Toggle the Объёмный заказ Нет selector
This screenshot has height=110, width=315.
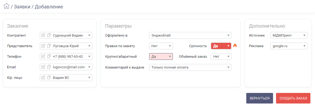pyautogui.click(x=221, y=57)
